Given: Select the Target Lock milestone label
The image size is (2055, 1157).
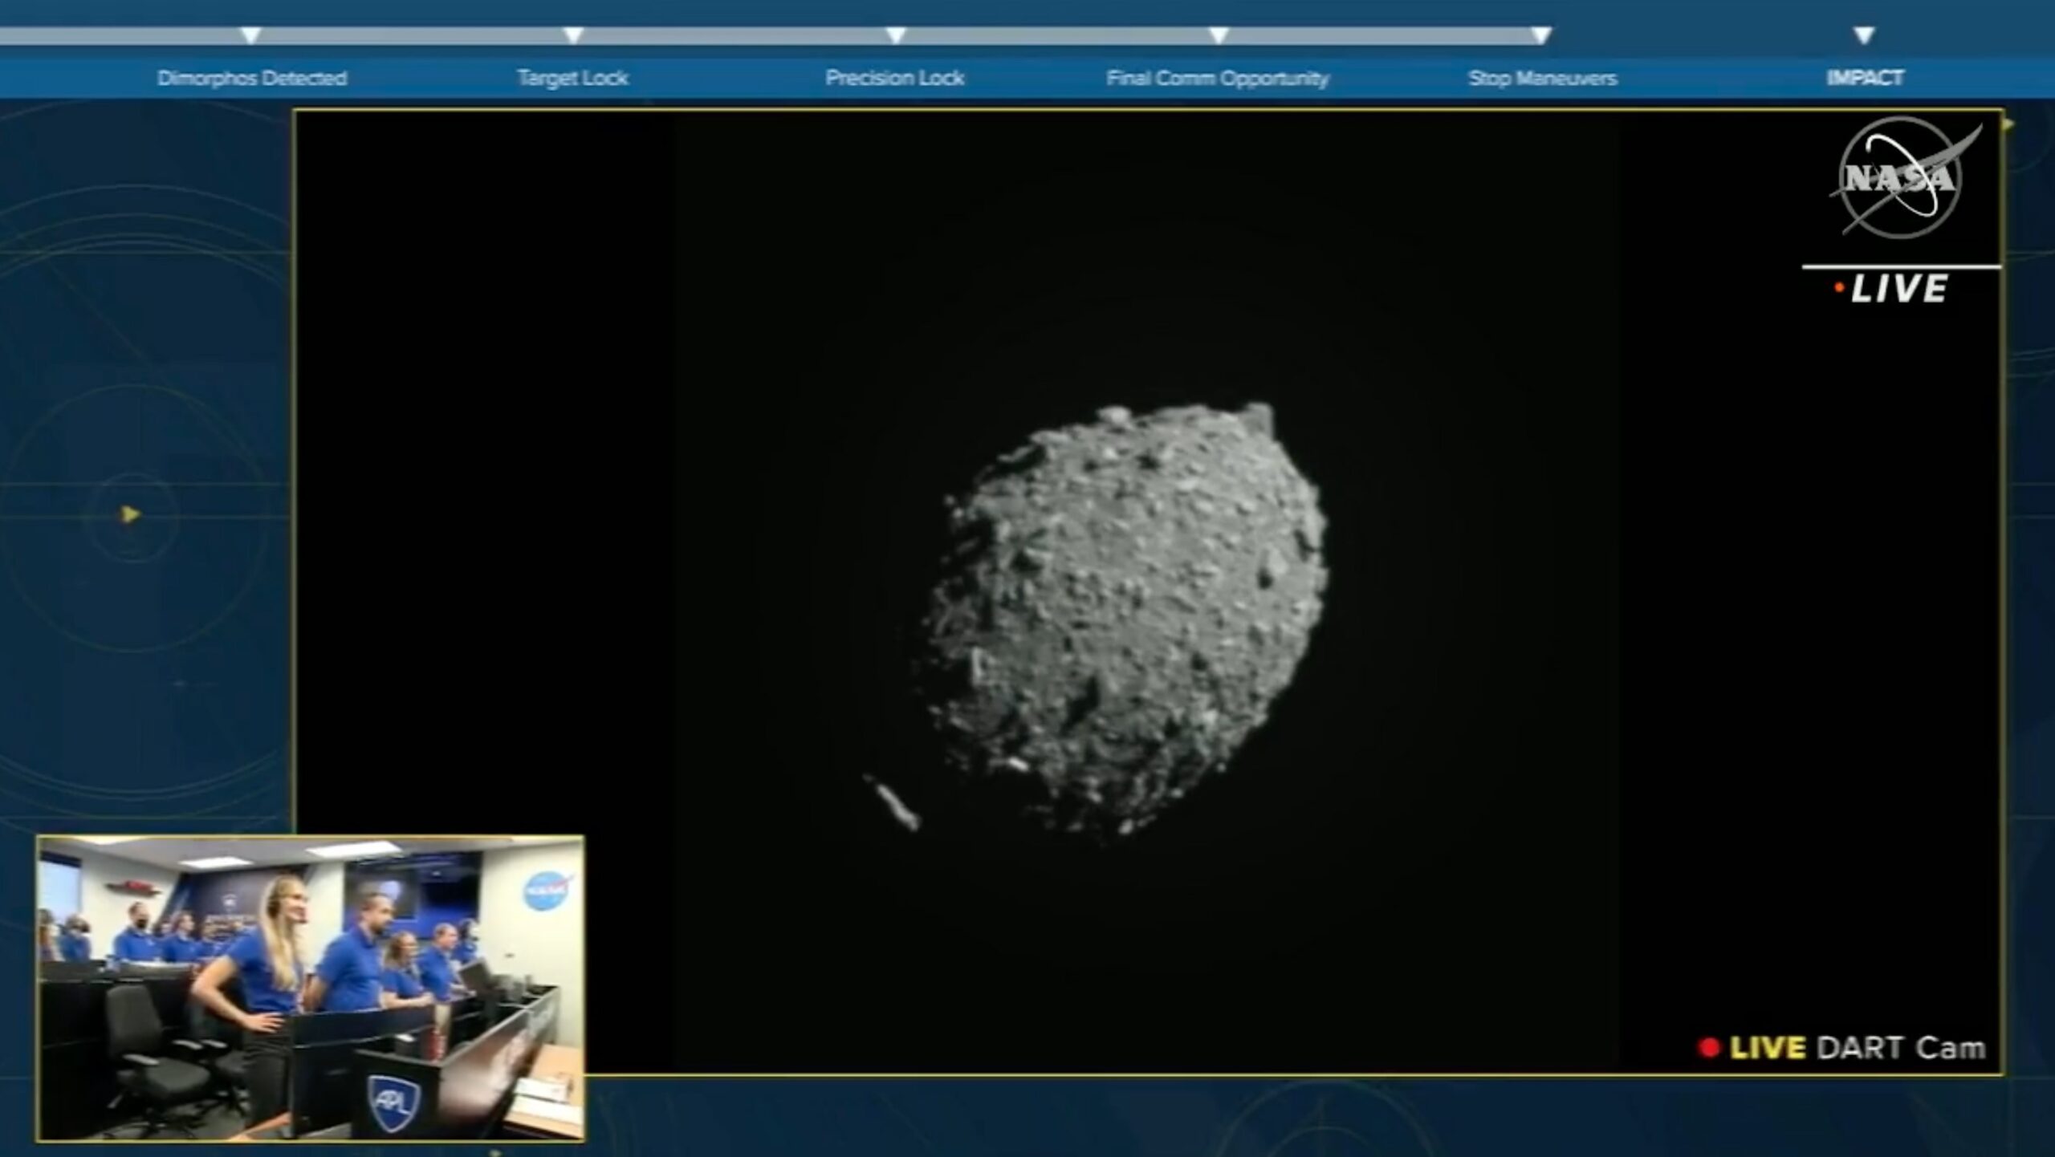Looking at the screenshot, I should click(572, 78).
